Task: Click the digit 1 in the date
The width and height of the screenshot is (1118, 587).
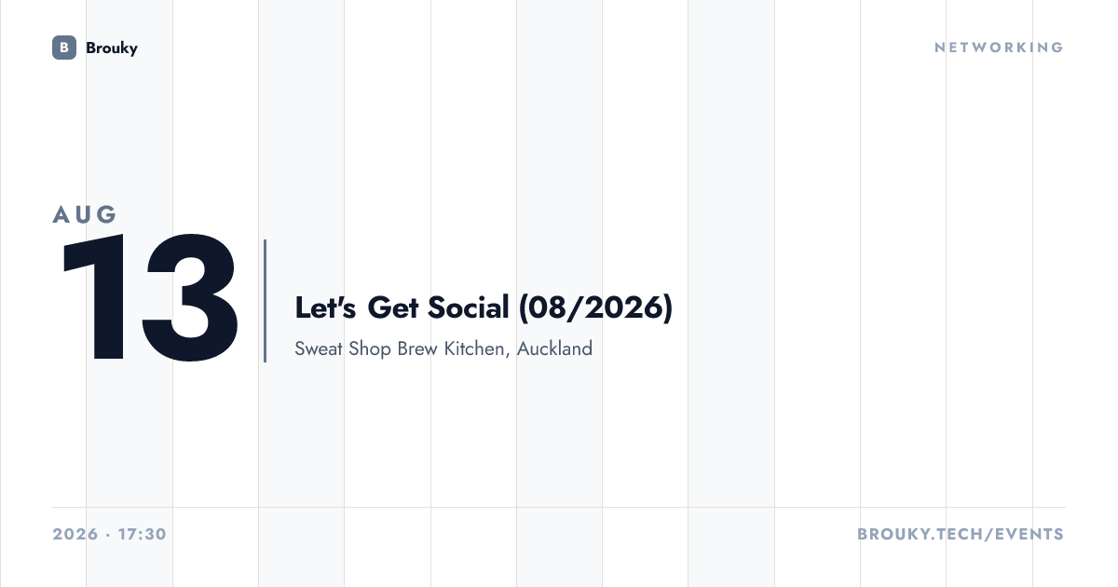Action: 92,300
